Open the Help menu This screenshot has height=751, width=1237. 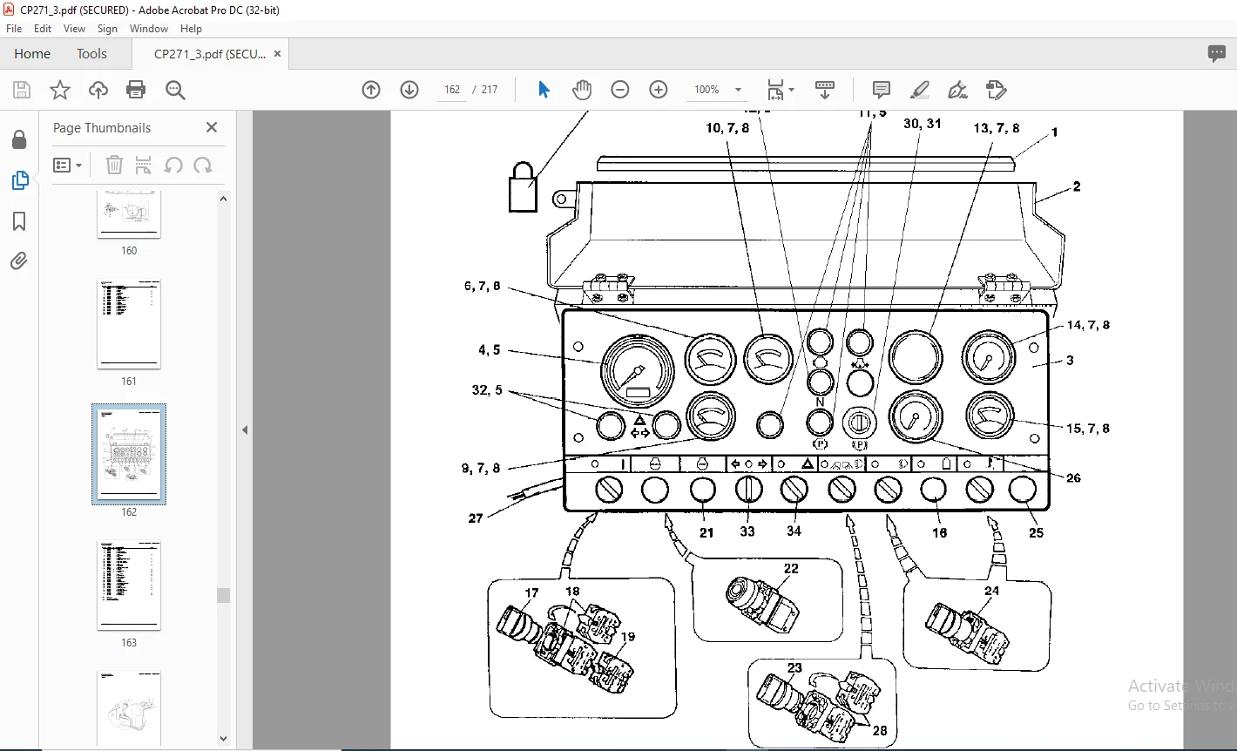191,29
